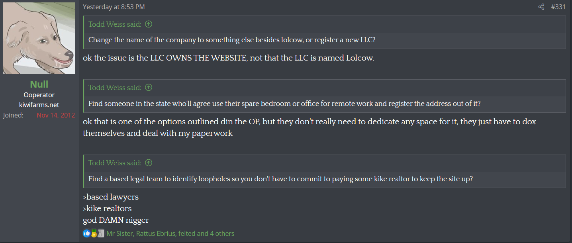Screen dimensions: 572x243
Task: Open post permalink number #331
Action: point(558,7)
